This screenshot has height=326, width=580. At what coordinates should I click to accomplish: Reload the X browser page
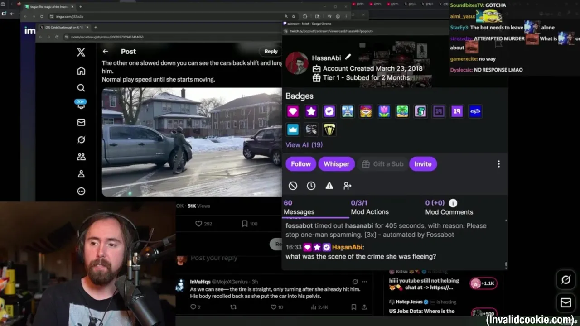coord(56,37)
